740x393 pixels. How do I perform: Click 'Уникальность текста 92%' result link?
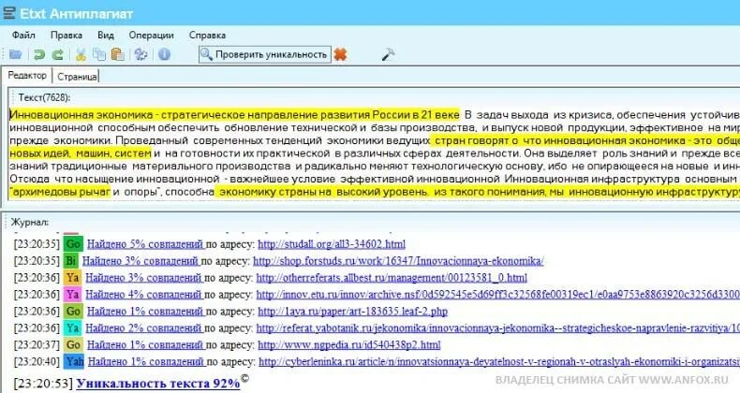[158, 383]
